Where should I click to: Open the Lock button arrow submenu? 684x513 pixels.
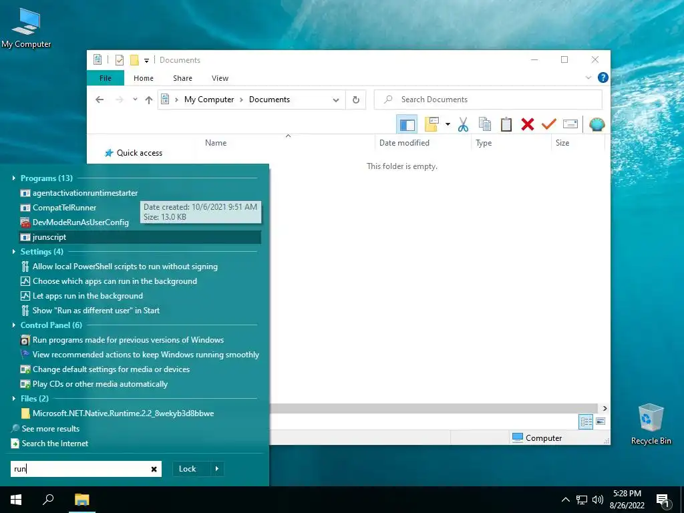(x=217, y=469)
